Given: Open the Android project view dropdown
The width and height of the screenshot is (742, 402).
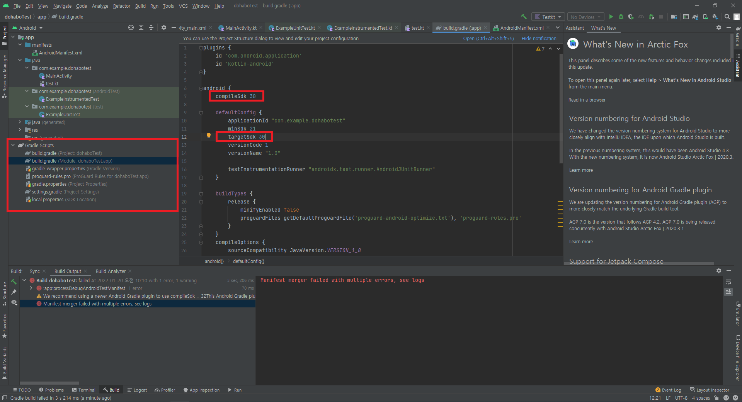Looking at the screenshot, I should coord(27,28).
